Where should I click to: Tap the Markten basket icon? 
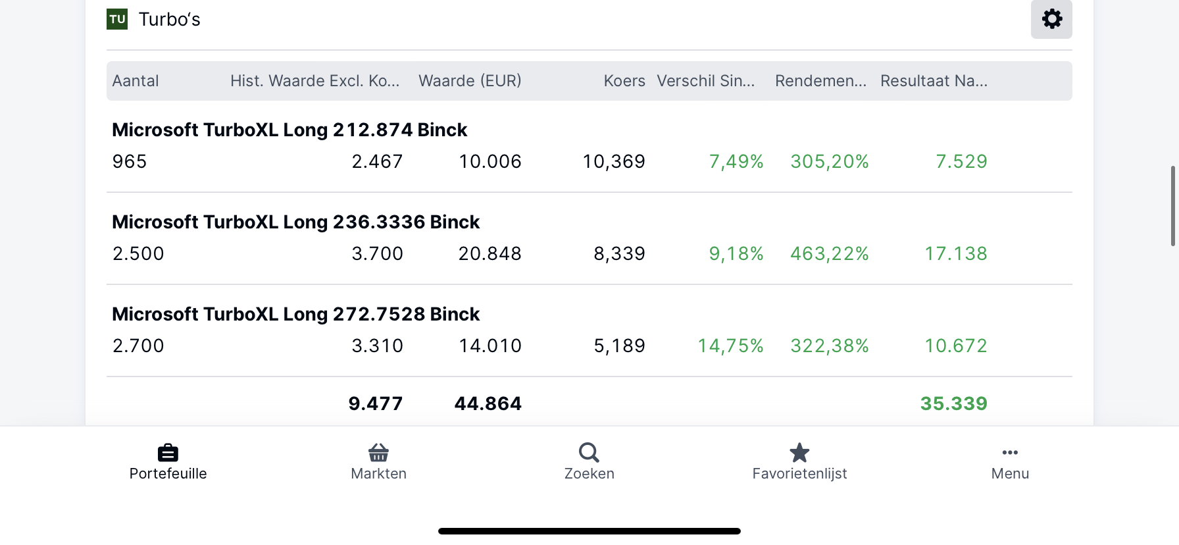tap(378, 453)
